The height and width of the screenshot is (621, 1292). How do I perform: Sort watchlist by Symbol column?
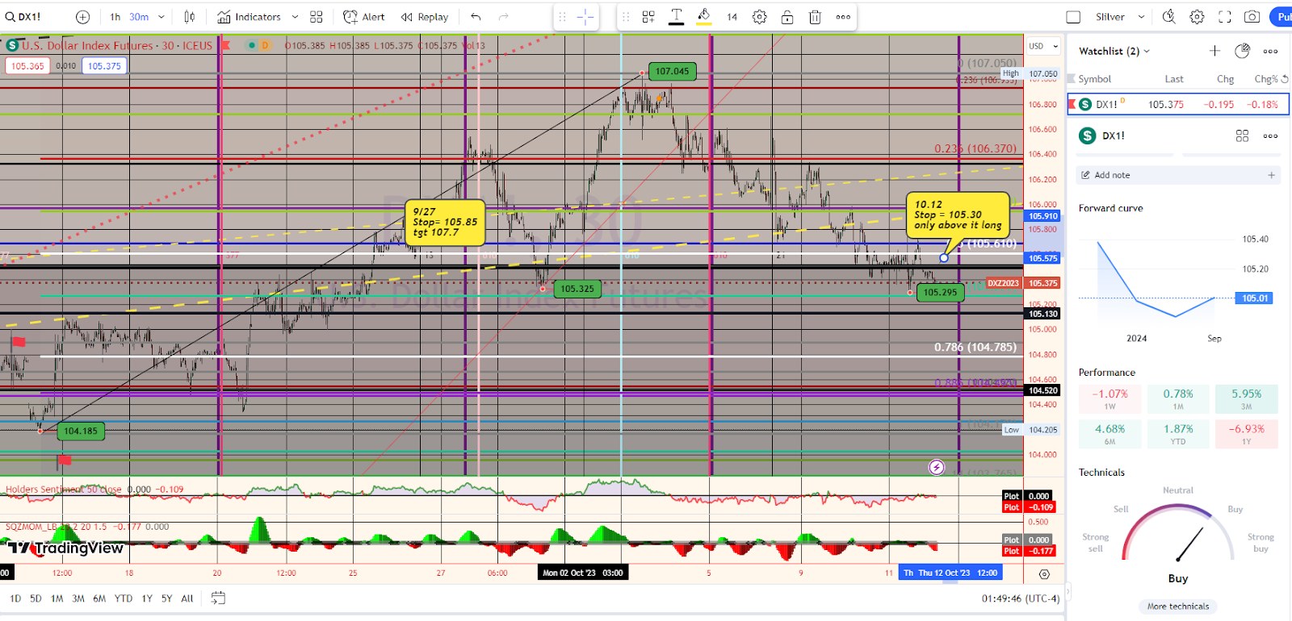tap(1094, 79)
